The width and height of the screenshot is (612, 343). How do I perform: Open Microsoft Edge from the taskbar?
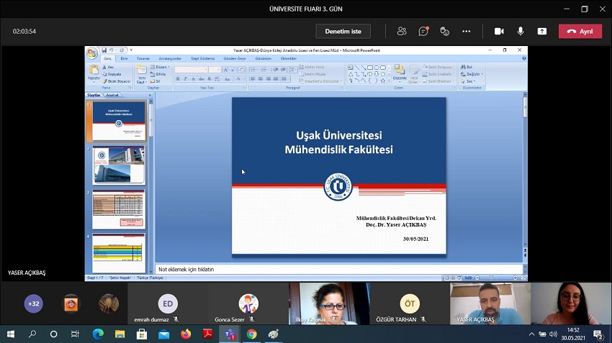[x=98, y=334]
